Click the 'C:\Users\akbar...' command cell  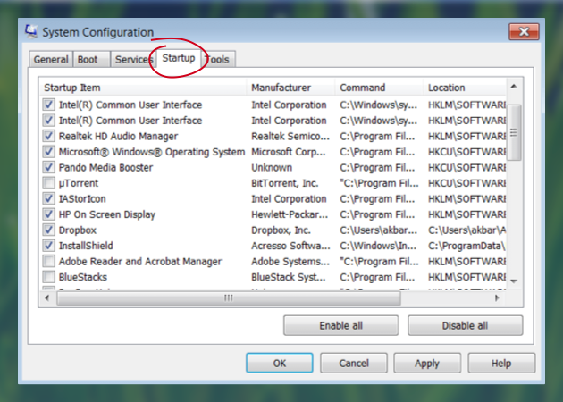coord(378,230)
